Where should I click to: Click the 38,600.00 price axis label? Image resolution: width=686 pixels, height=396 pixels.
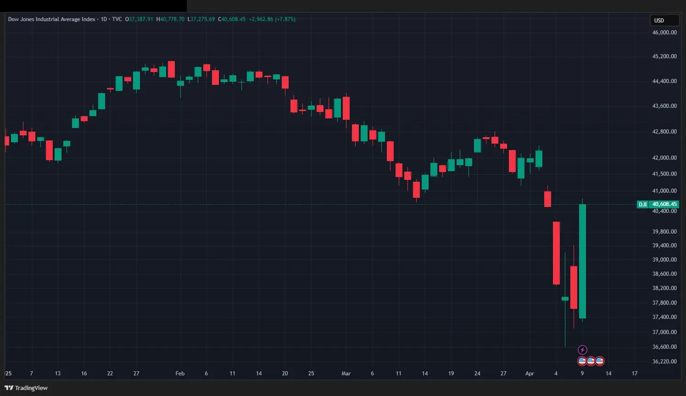click(x=664, y=274)
